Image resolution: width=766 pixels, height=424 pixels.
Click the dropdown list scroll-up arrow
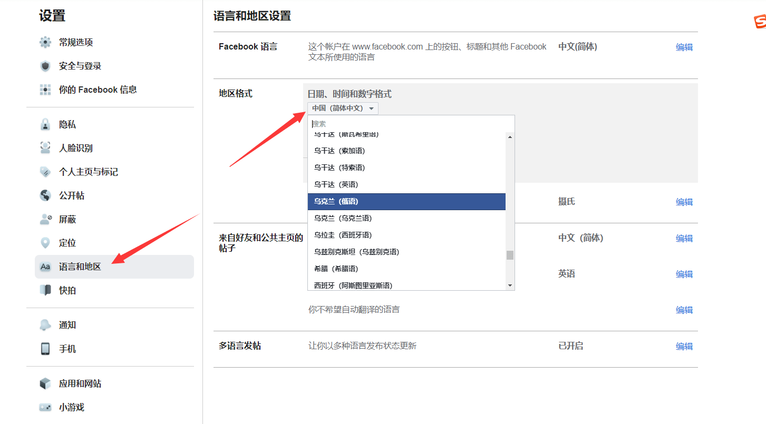510,137
